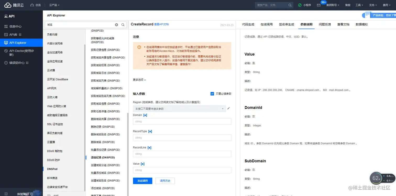Select DNSPod in product list

point(52,169)
